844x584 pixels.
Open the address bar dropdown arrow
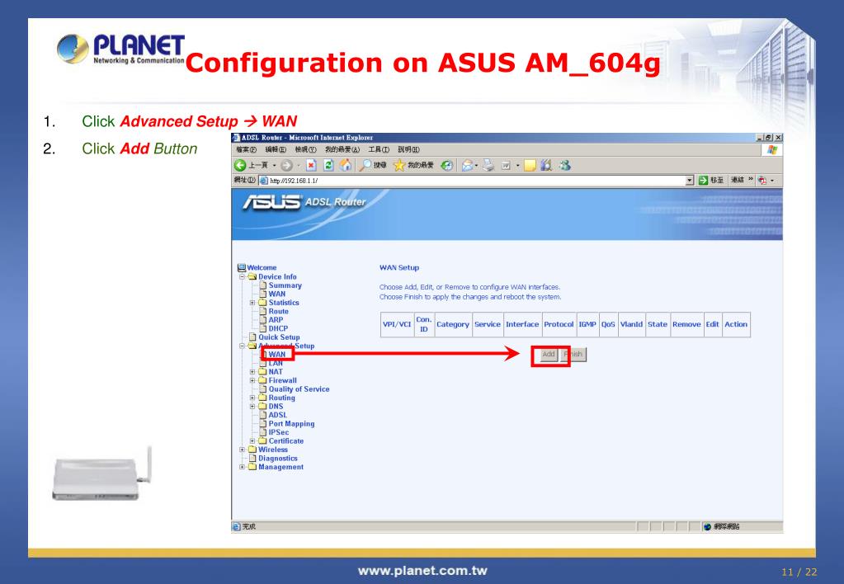(690, 181)
